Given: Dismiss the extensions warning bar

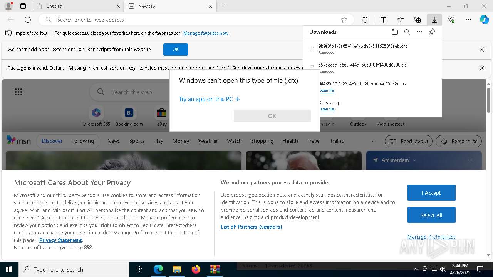Looking at the screenshot, I should point(481,50).
